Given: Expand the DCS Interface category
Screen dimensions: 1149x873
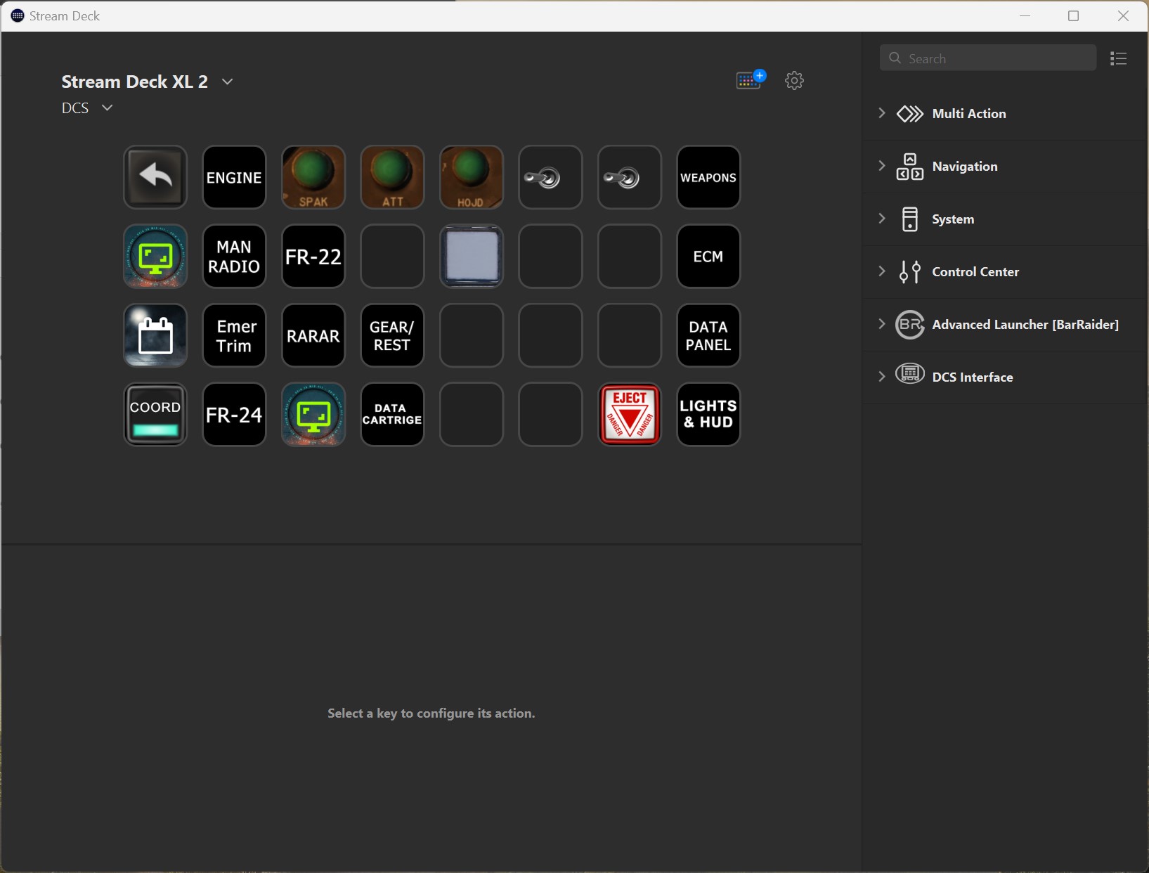Looking at the screenshot, I should pos(882,377).
